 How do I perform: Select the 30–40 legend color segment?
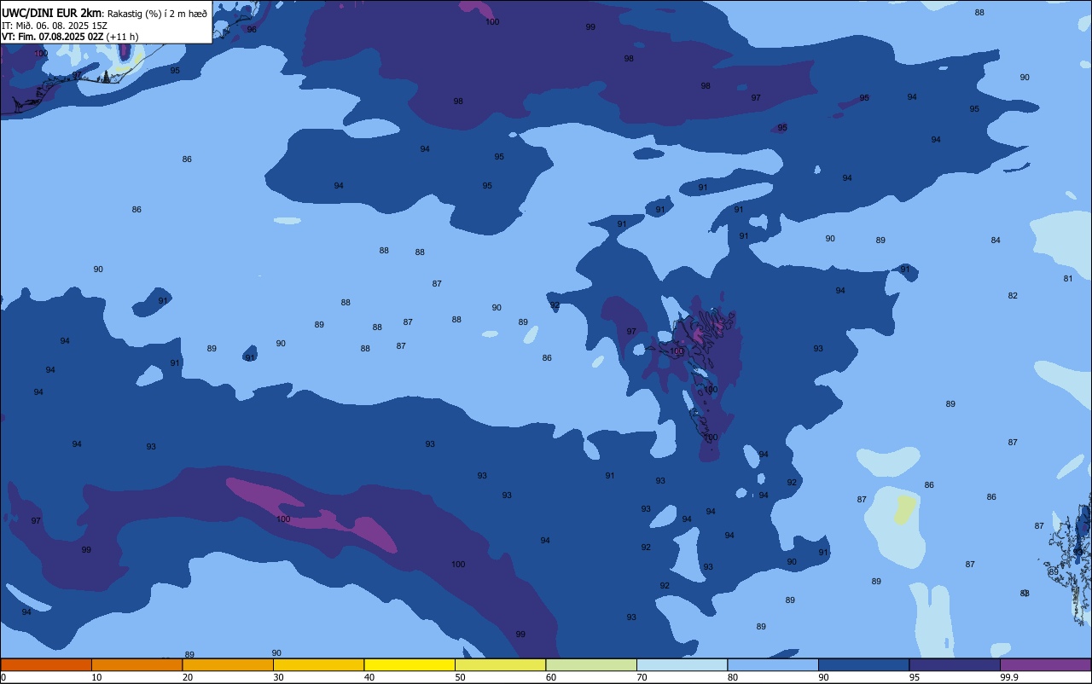pyautogui.click(x=318, y=664)
